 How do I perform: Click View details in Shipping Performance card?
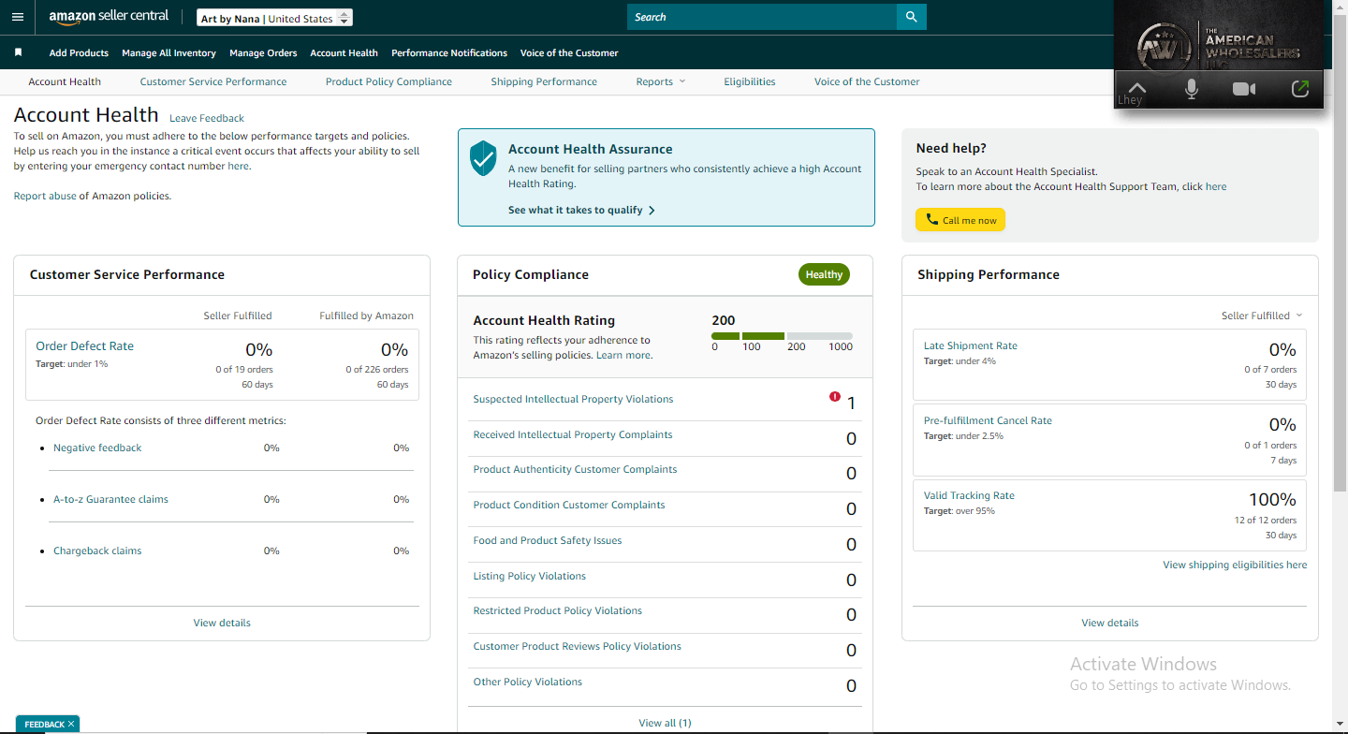coord(1110,623)
